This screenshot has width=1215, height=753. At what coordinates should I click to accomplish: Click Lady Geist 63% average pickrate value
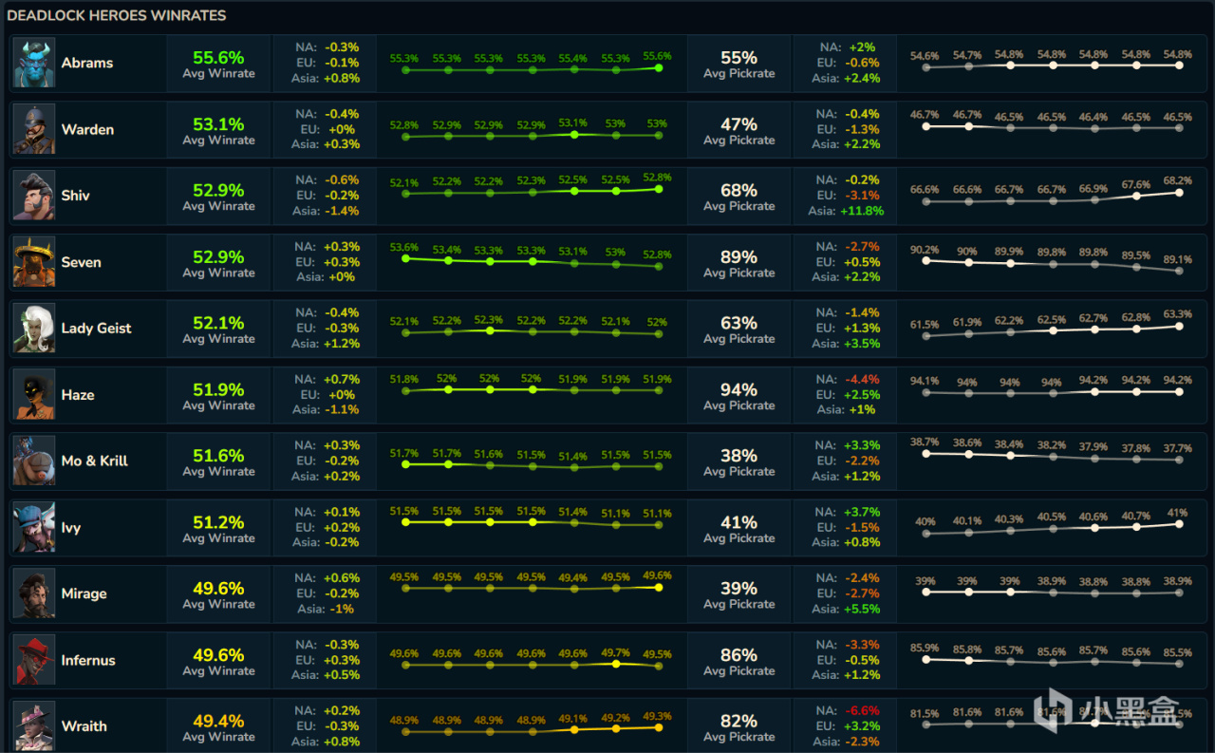coord(738,323)
